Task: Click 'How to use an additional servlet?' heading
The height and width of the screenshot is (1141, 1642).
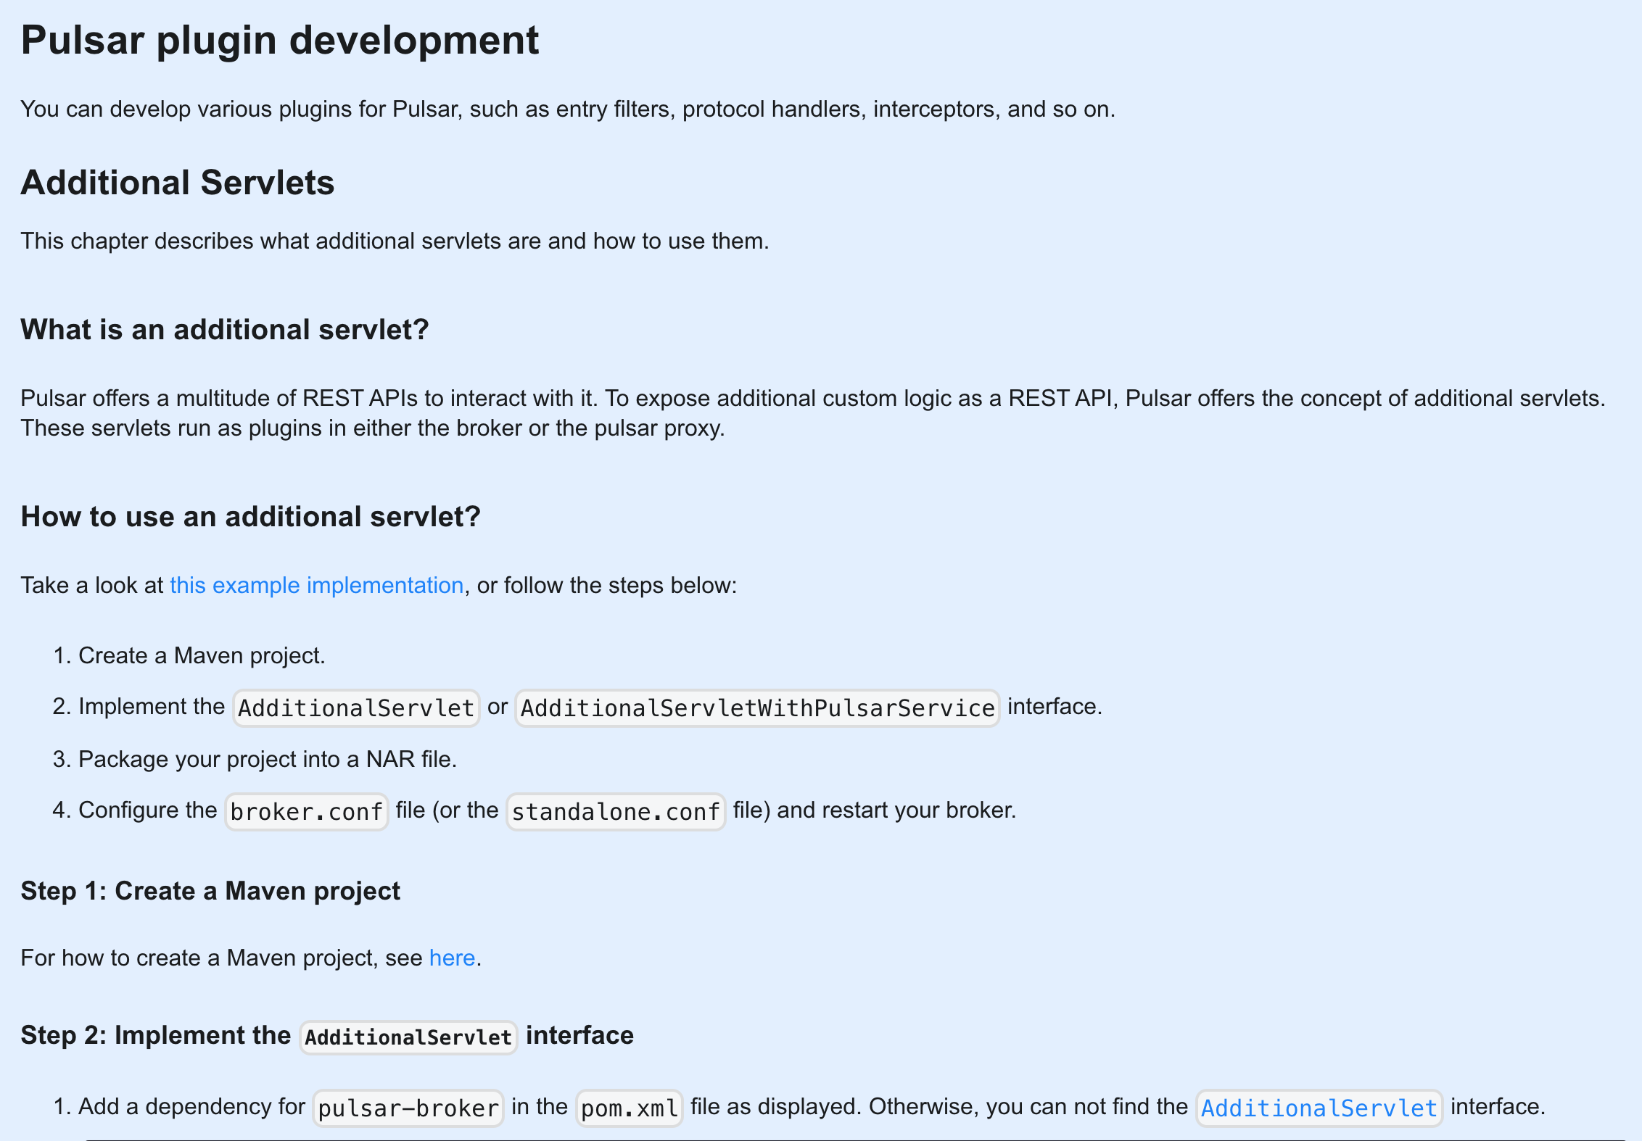Action: pyautogui.click(x=250, y=517)
